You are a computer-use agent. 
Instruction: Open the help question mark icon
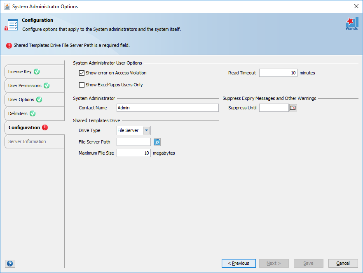pos(10,264)
